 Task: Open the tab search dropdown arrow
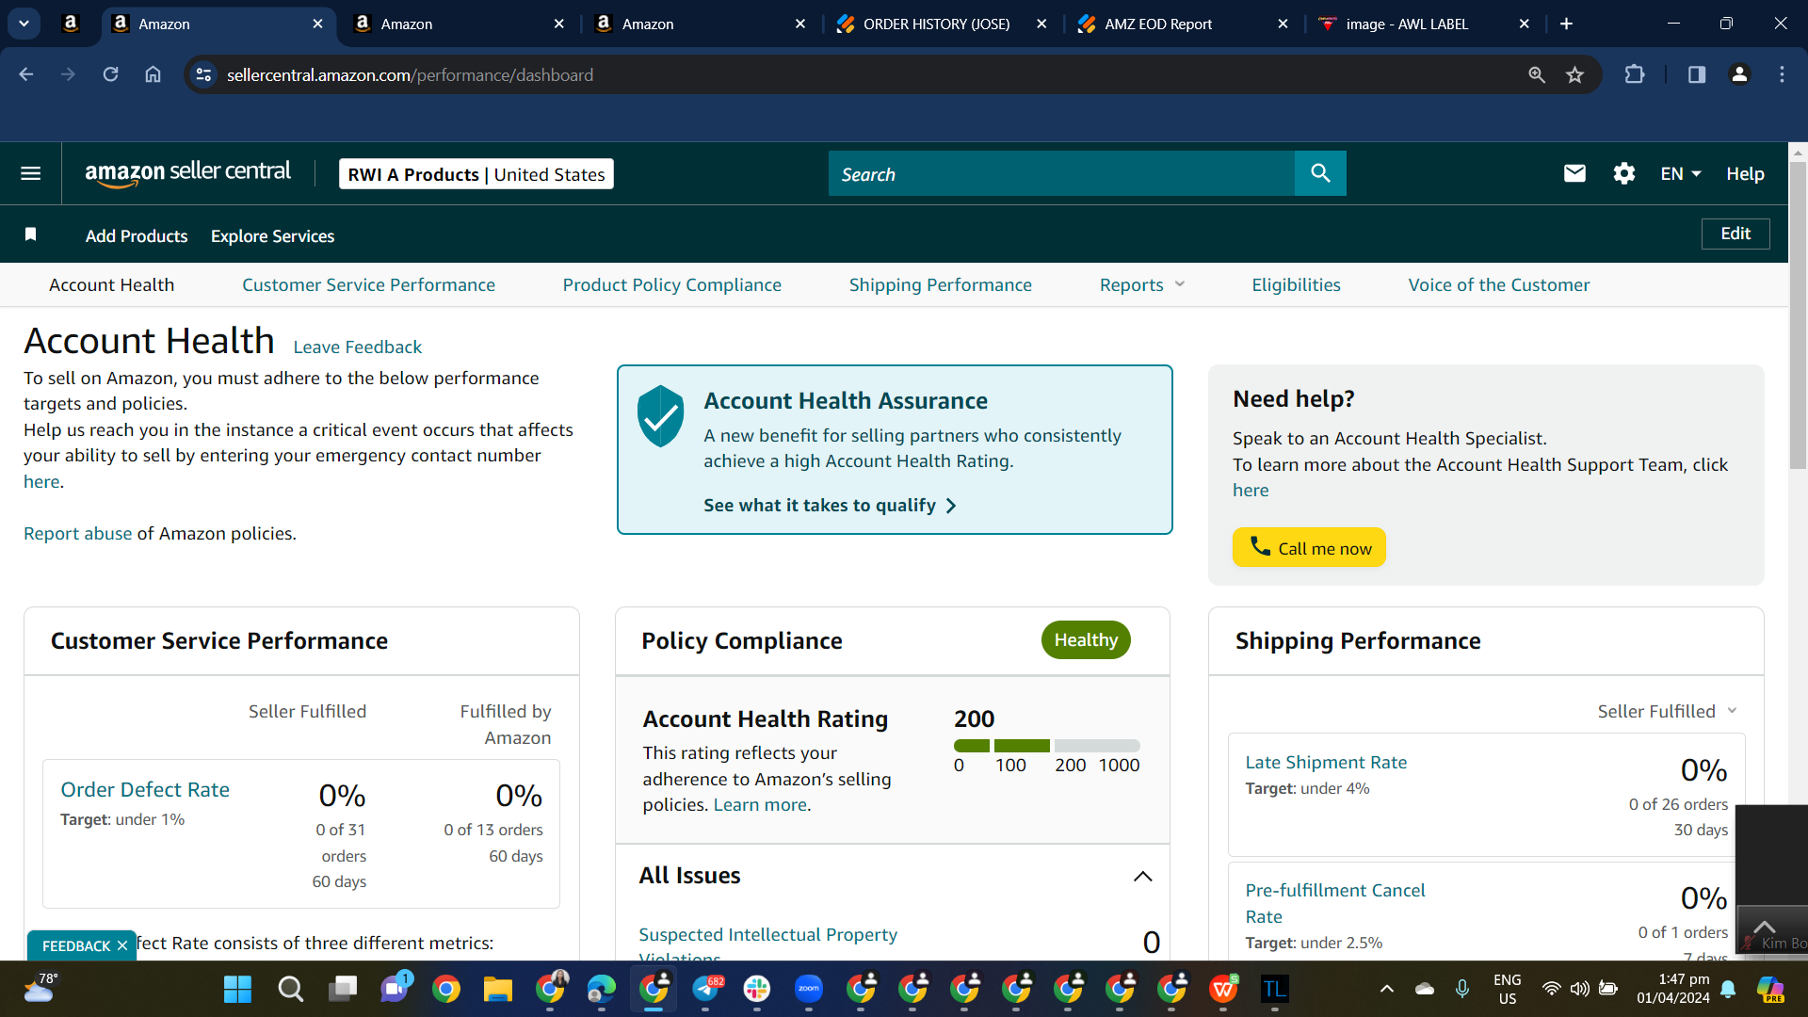coord(24,24)
